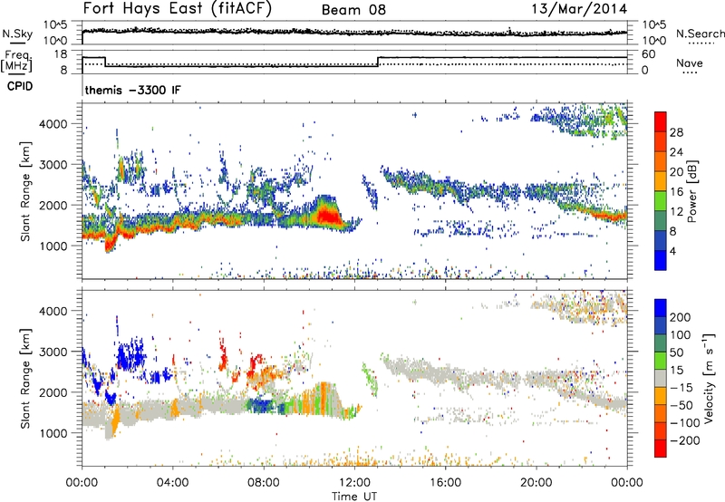Click the 'Fort Hays East (fitACF)' title

coord(178,8)
